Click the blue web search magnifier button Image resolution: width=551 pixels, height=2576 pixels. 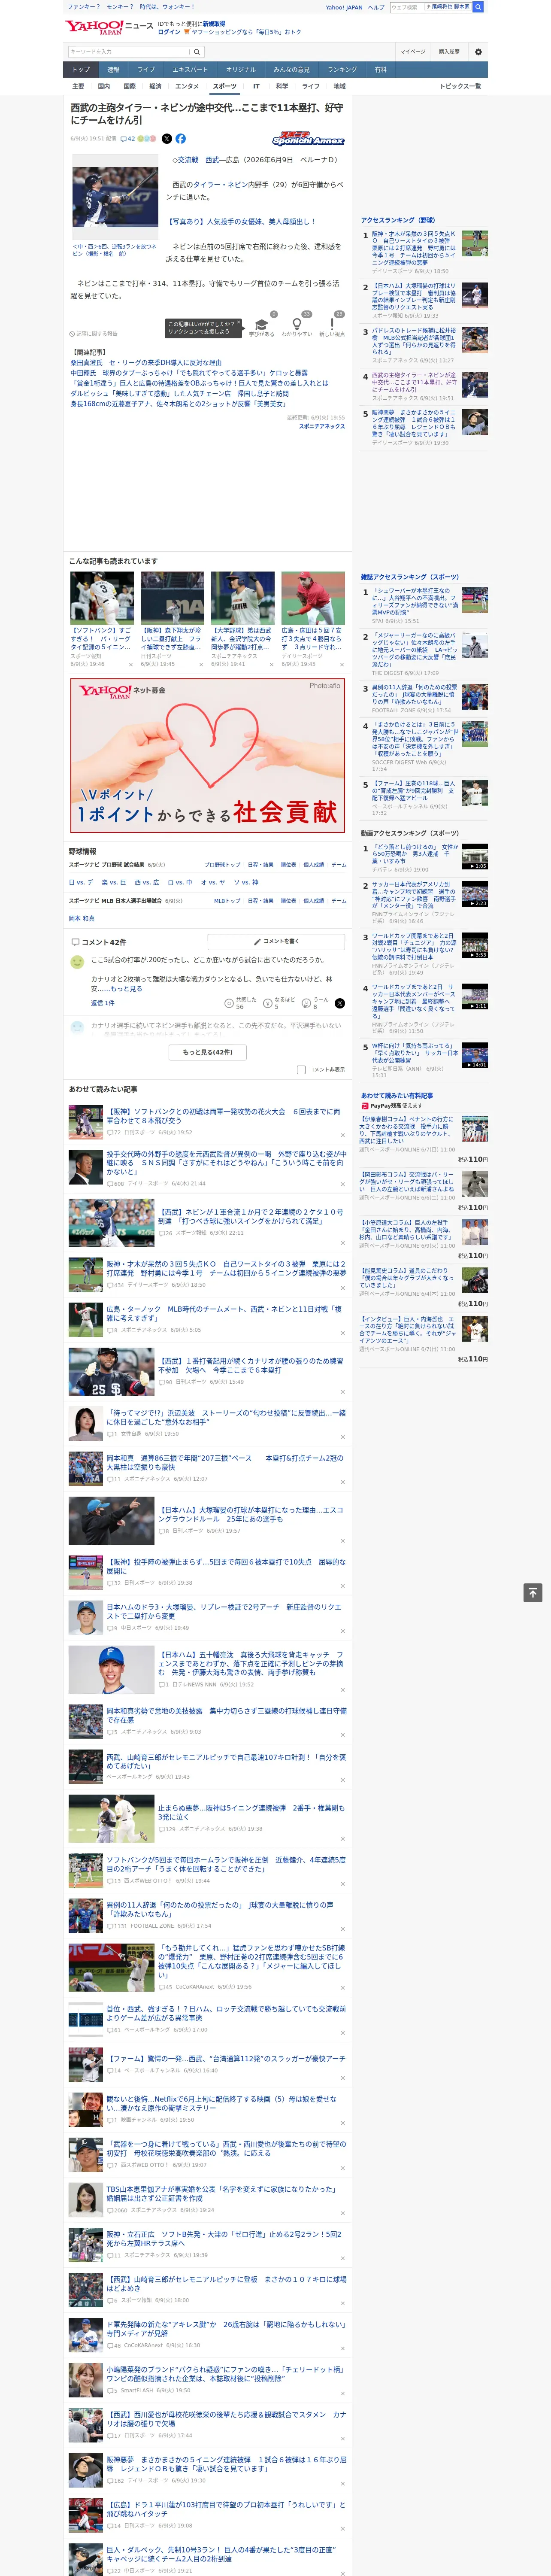[478, 7]
